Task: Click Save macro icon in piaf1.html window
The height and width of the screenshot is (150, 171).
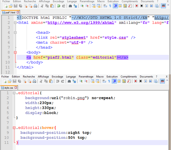Action: 157,6
